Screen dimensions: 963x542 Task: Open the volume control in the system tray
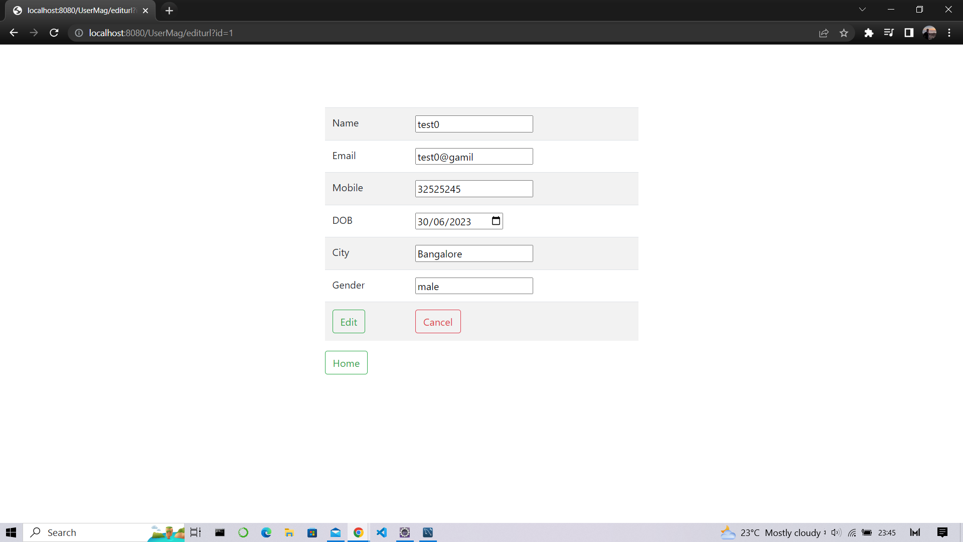click(835, 532)
